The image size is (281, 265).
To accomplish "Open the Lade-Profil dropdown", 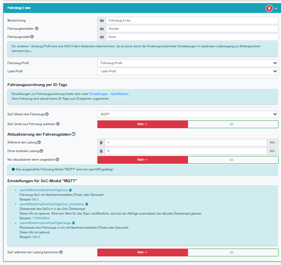I will coord(188,71).
